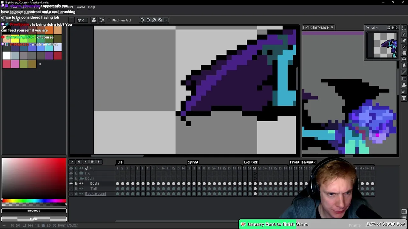Viewport: 408px width, 229px height.
Task: Go to the next frame
Action: pyautogui.click(x=92, y=162)
